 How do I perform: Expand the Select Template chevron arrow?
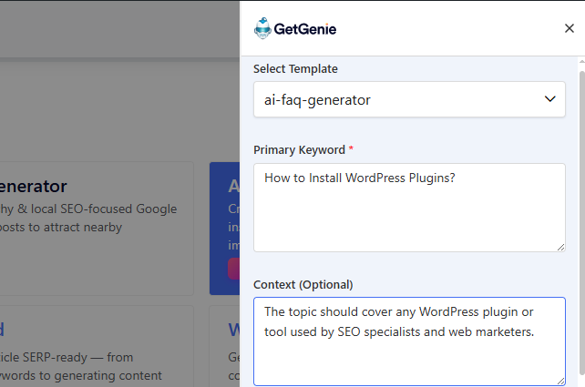pyautogui.click(x=549, y=99)
